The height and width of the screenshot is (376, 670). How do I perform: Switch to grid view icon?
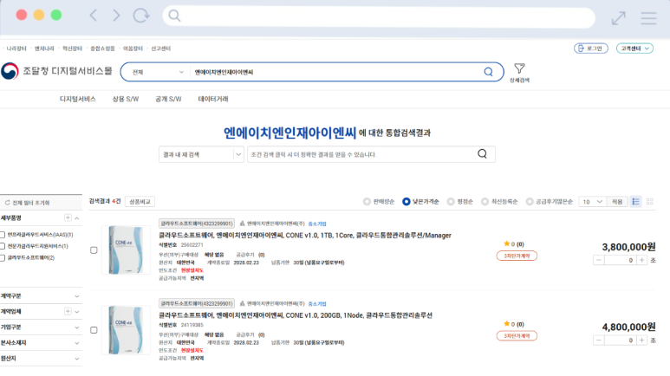pos(650,201)
